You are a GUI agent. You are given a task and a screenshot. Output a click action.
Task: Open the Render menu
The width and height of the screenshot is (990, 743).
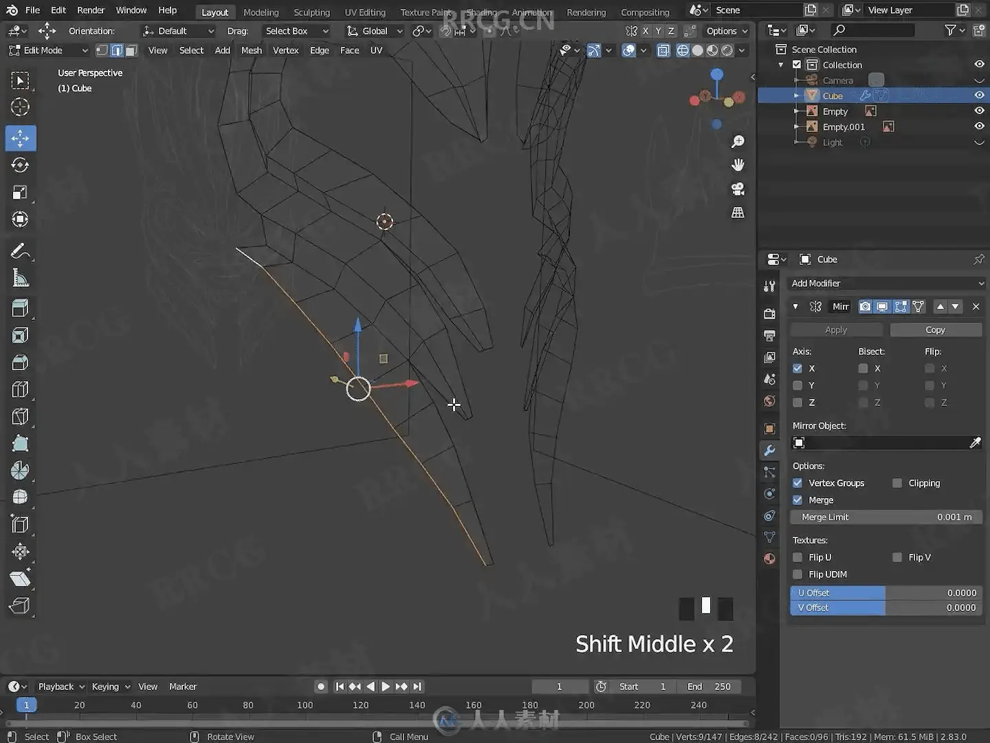pos(91,10)
